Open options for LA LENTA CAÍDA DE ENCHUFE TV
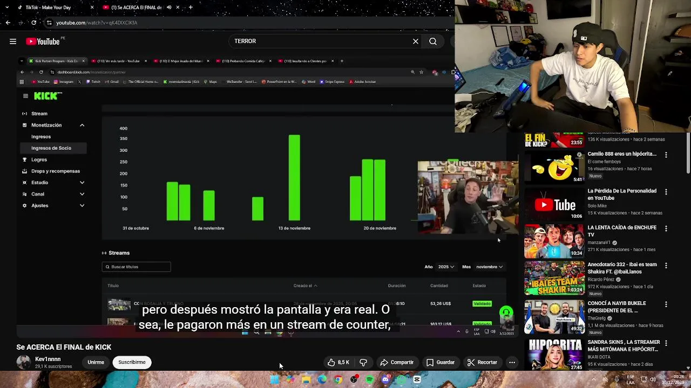This screenshot has width=691, height=388. [x=666, y=228]
